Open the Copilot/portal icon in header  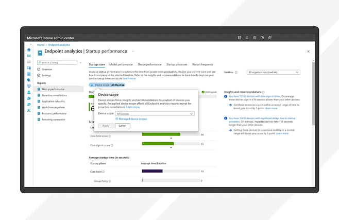click(x=240, y=38)
